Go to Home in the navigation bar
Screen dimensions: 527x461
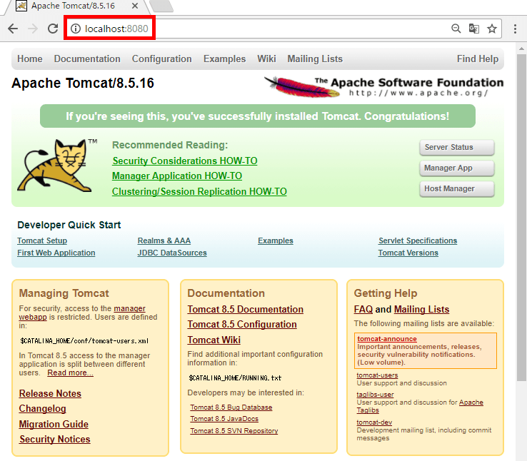pos(30,59)
